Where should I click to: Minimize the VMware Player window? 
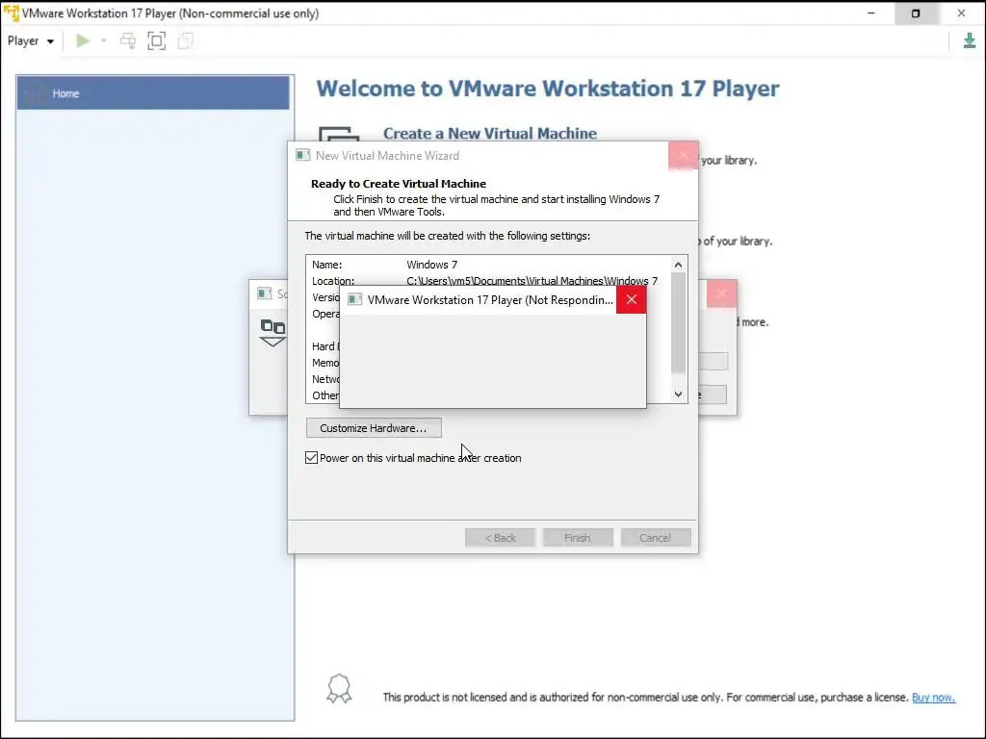(x=870, y=13)
